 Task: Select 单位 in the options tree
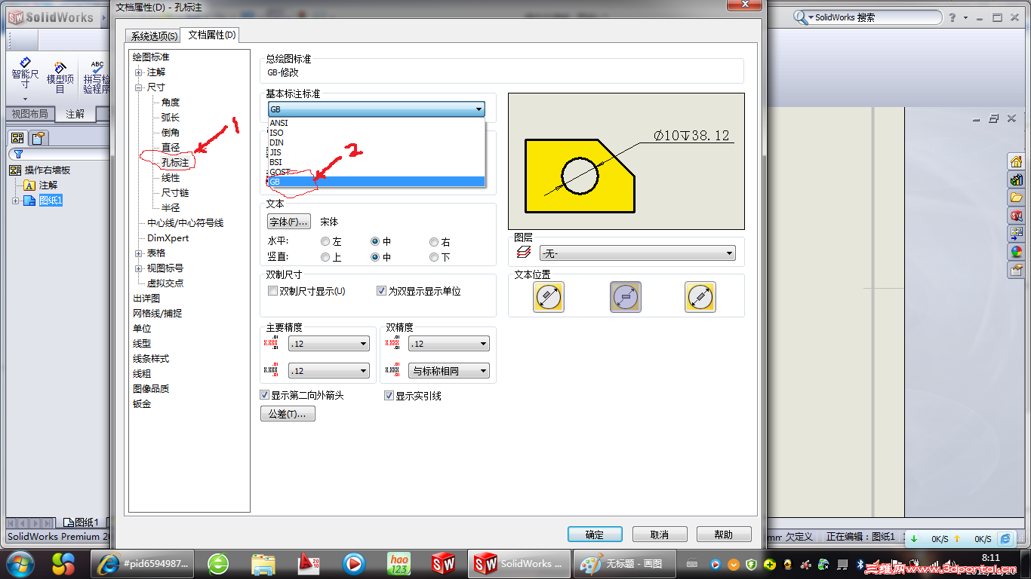[142, 329]
